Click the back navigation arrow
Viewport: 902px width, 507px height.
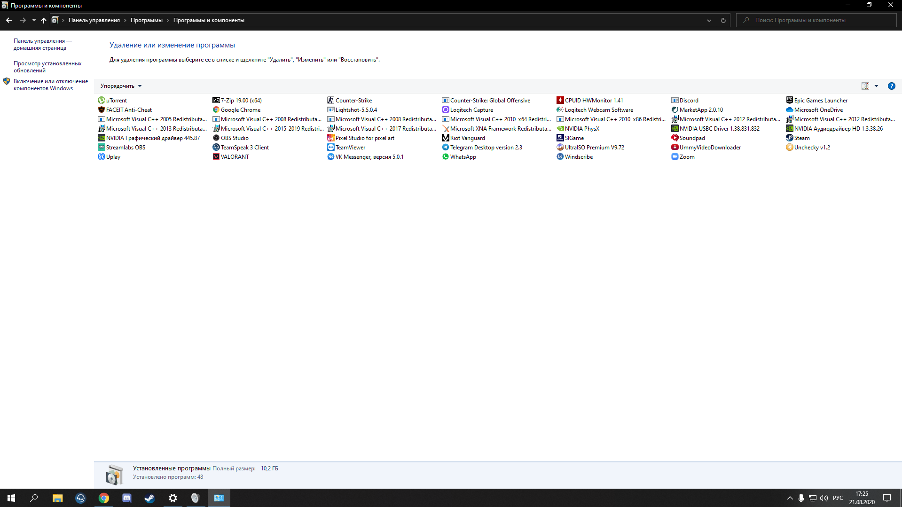click(x=9, y=20)
